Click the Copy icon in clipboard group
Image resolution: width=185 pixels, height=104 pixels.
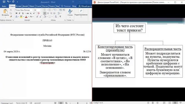[x=11, y=13]
